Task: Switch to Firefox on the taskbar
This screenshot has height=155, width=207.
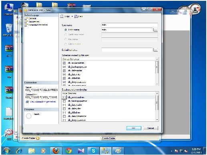Action: [x=56, y=151]
